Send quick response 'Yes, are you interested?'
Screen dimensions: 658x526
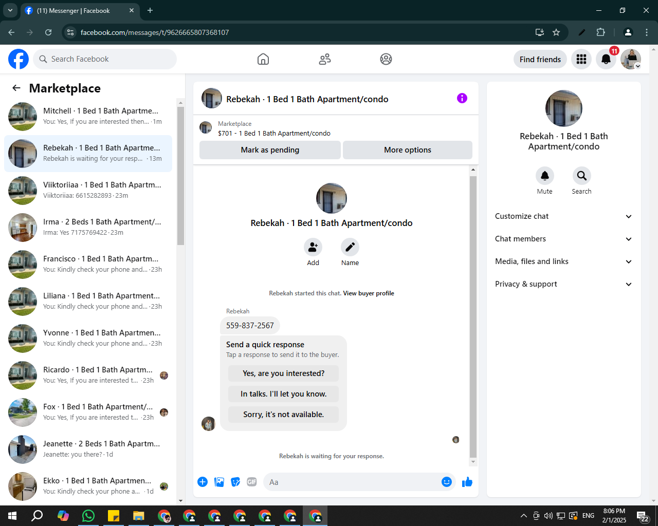(284, 373)
